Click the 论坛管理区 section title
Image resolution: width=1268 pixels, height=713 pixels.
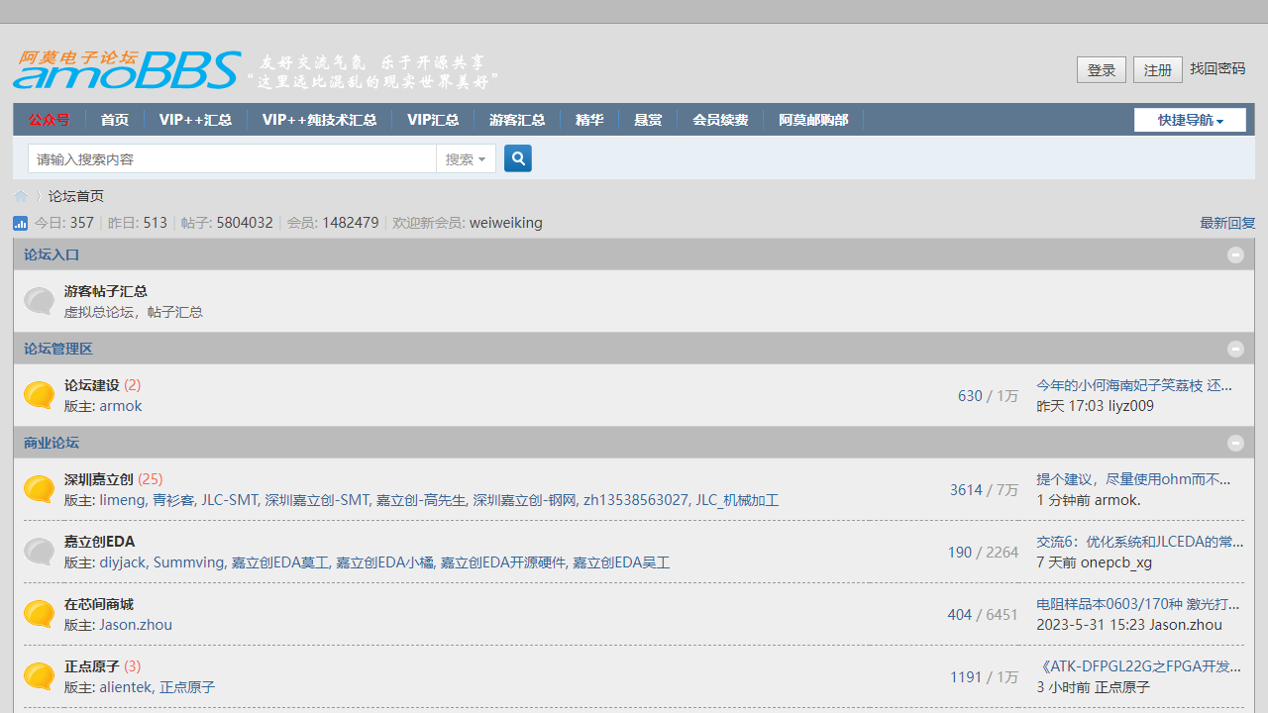(58, 349)
